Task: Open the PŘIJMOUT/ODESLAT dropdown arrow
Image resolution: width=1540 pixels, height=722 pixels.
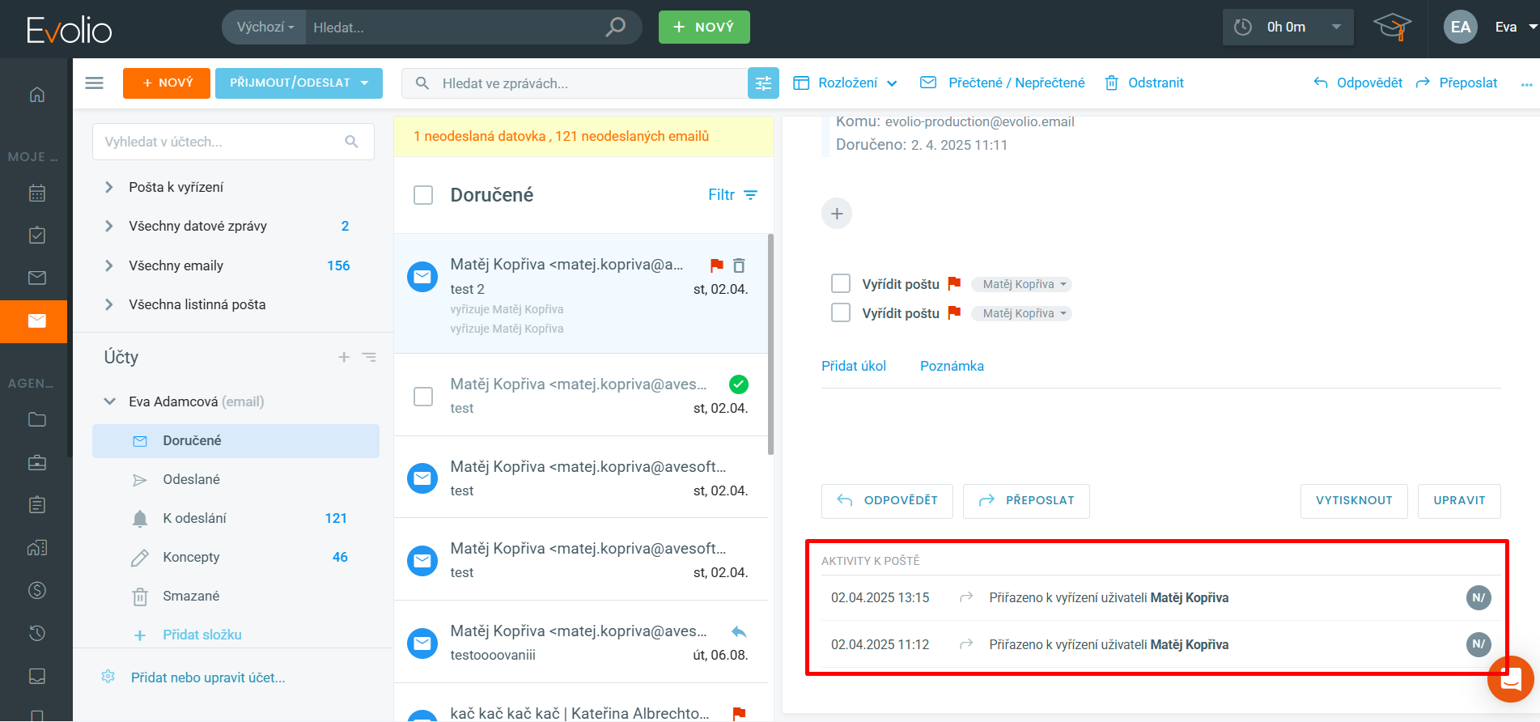Action: click(365, 83)
